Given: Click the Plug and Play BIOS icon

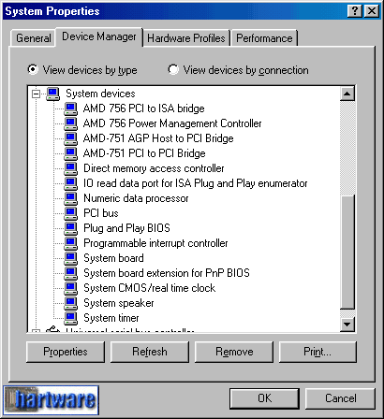Looking at the screenshot, I should click(x=70, y=228).
